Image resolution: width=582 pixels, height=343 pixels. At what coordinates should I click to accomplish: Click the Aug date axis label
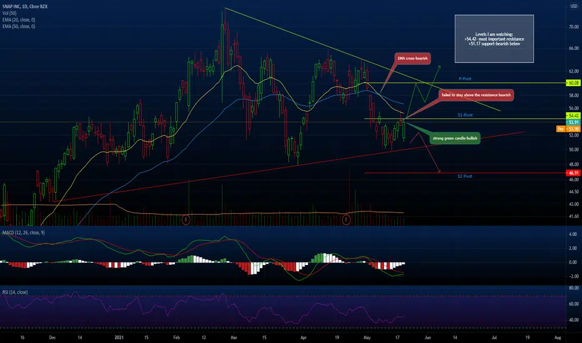(x=557, y=337)
